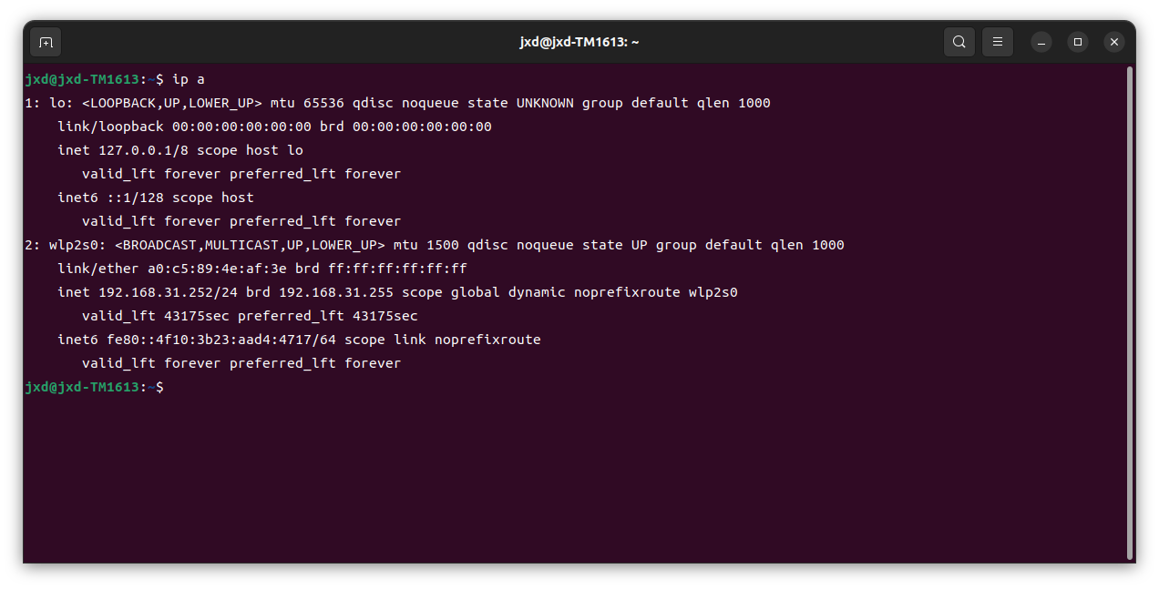This screenshot has height=589, width=1159.
Task: Close the terminal window
Action: tap(1114, 42)
